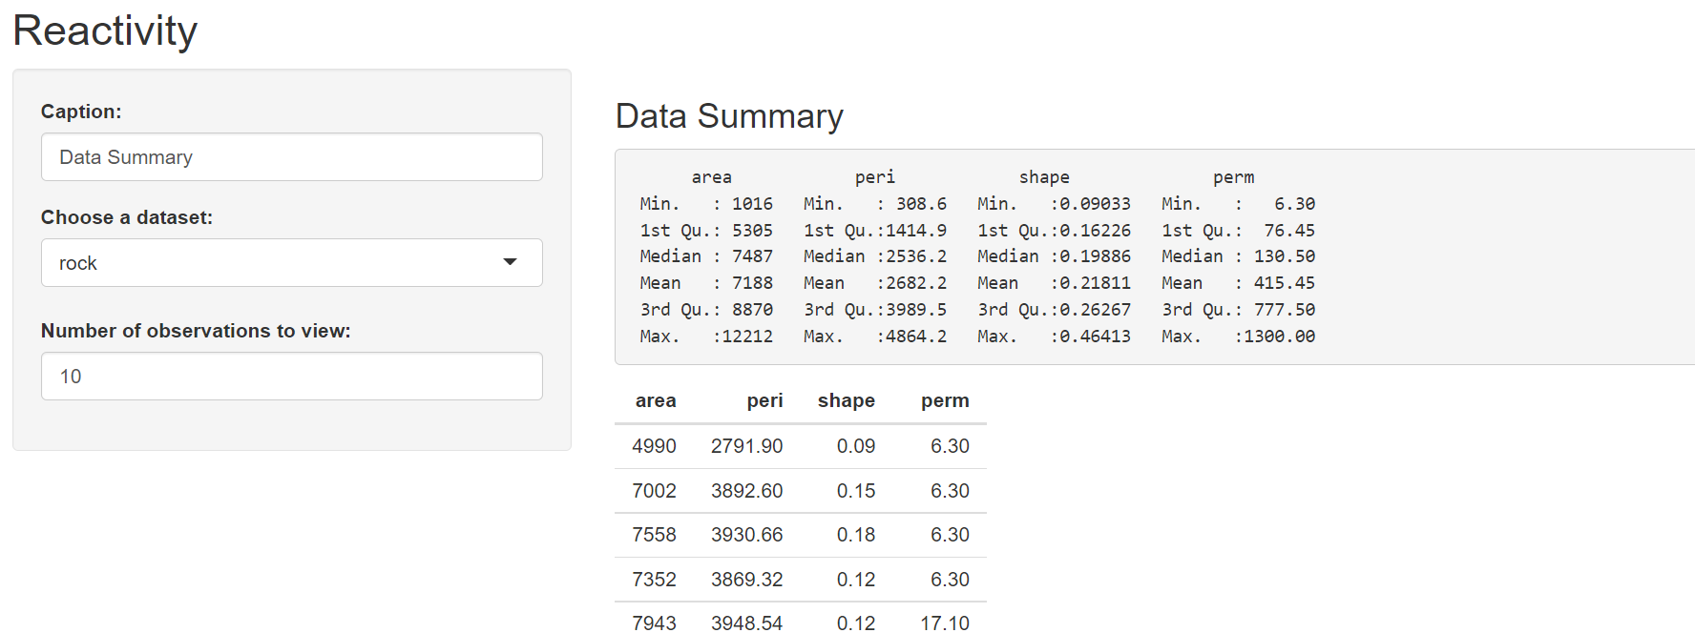The height and width of the screenshot is (633, 1695).
Task: Click summary value Min. :0.09033
Action: pos(1054,204)
